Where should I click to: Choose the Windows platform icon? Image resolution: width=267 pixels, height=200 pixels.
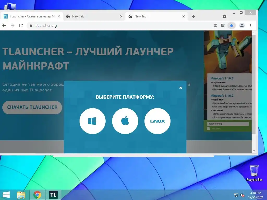[93, 121]
